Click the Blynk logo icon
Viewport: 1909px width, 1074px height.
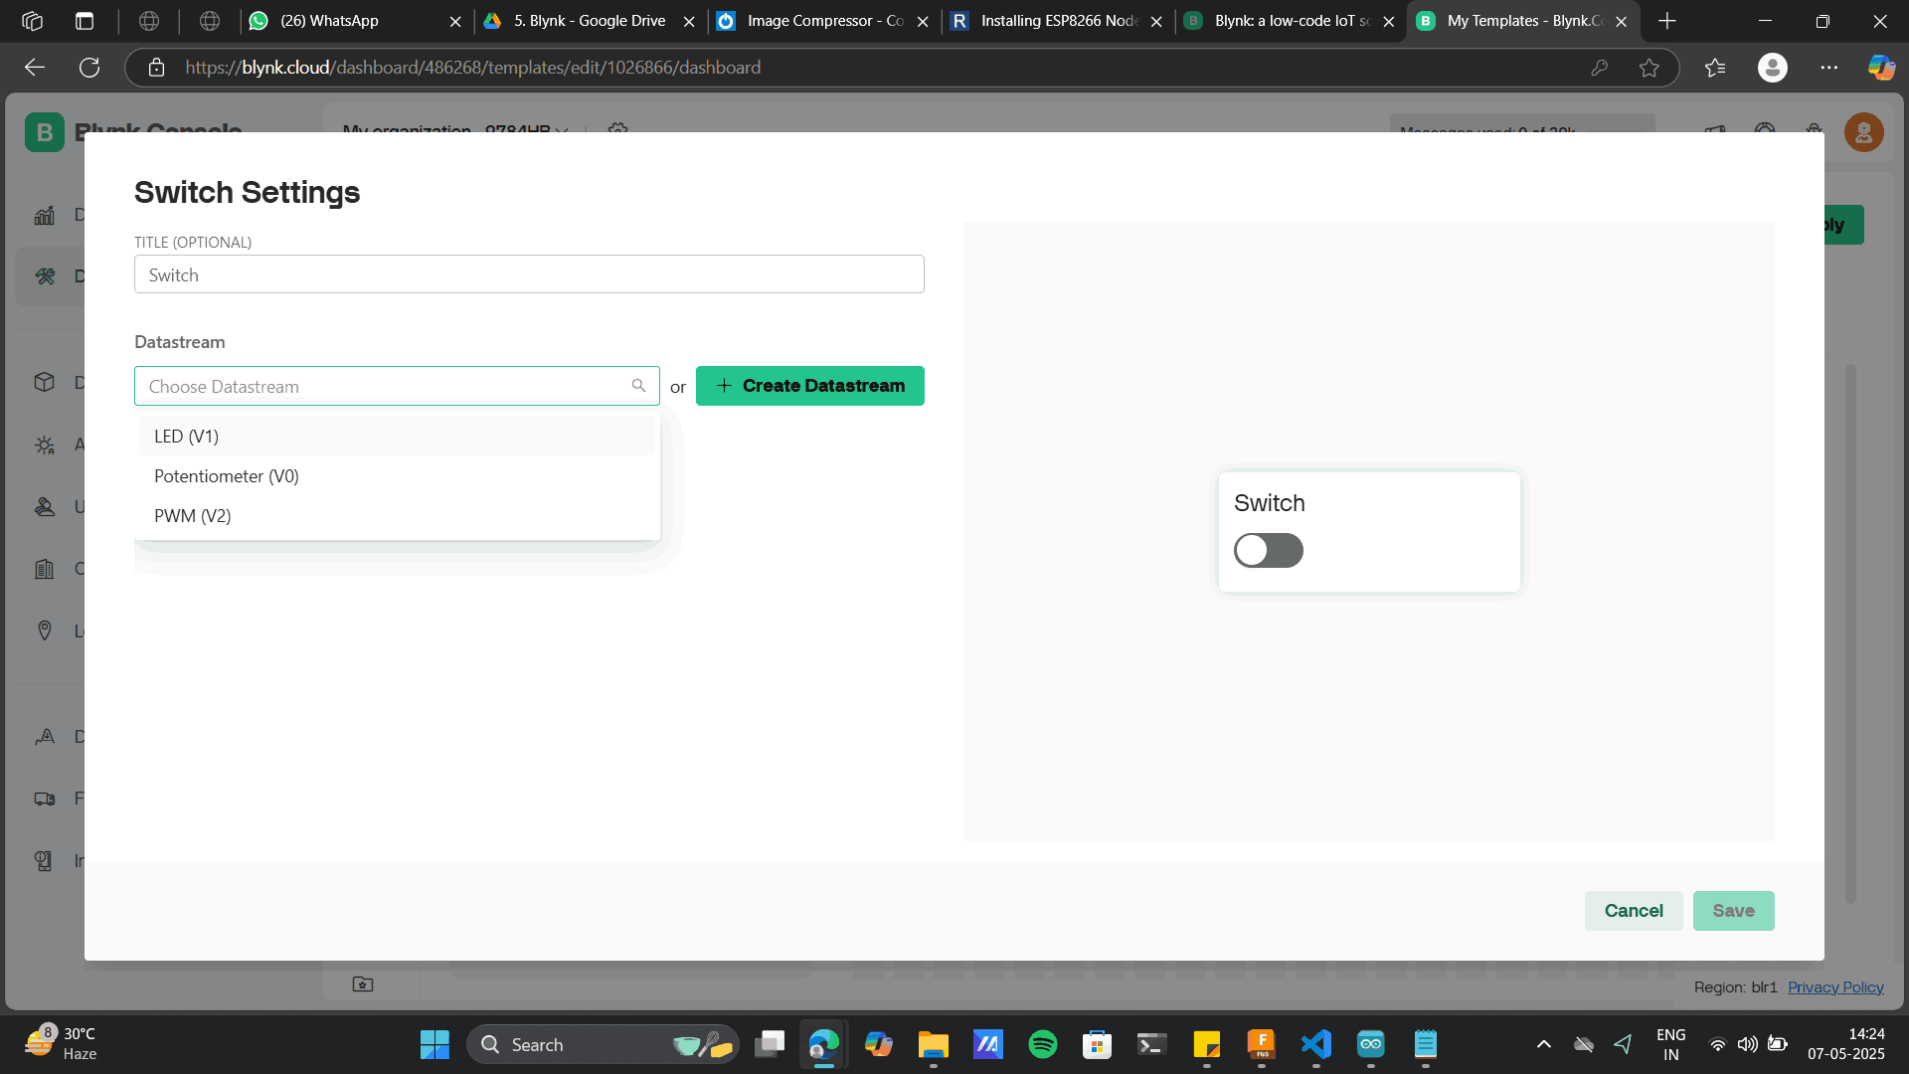click(45, 132)
